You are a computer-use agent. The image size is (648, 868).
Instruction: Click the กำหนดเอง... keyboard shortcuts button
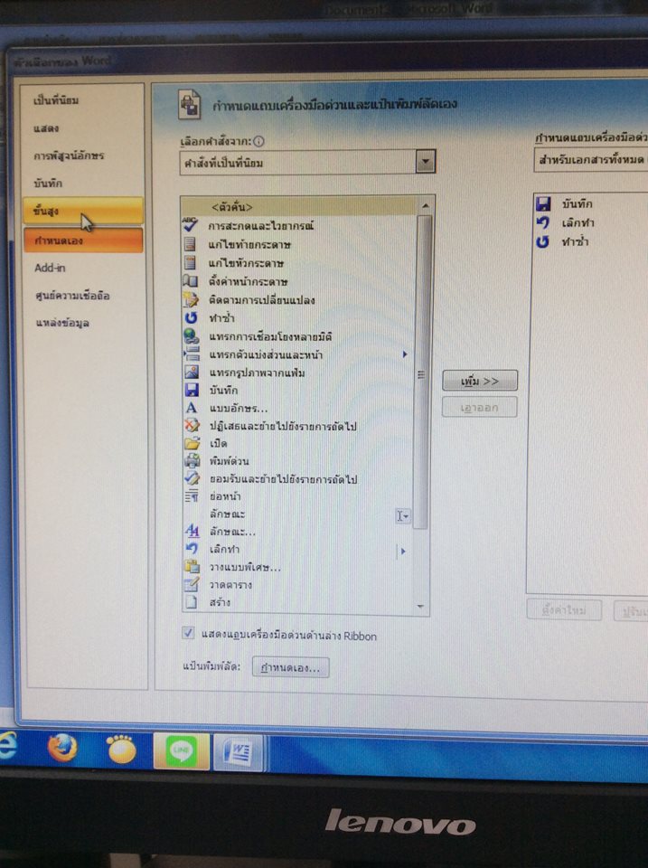(x=290, y=667)
